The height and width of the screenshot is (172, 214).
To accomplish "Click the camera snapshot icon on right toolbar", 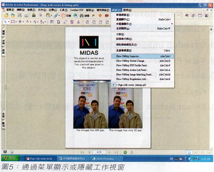I will [207, 16].
